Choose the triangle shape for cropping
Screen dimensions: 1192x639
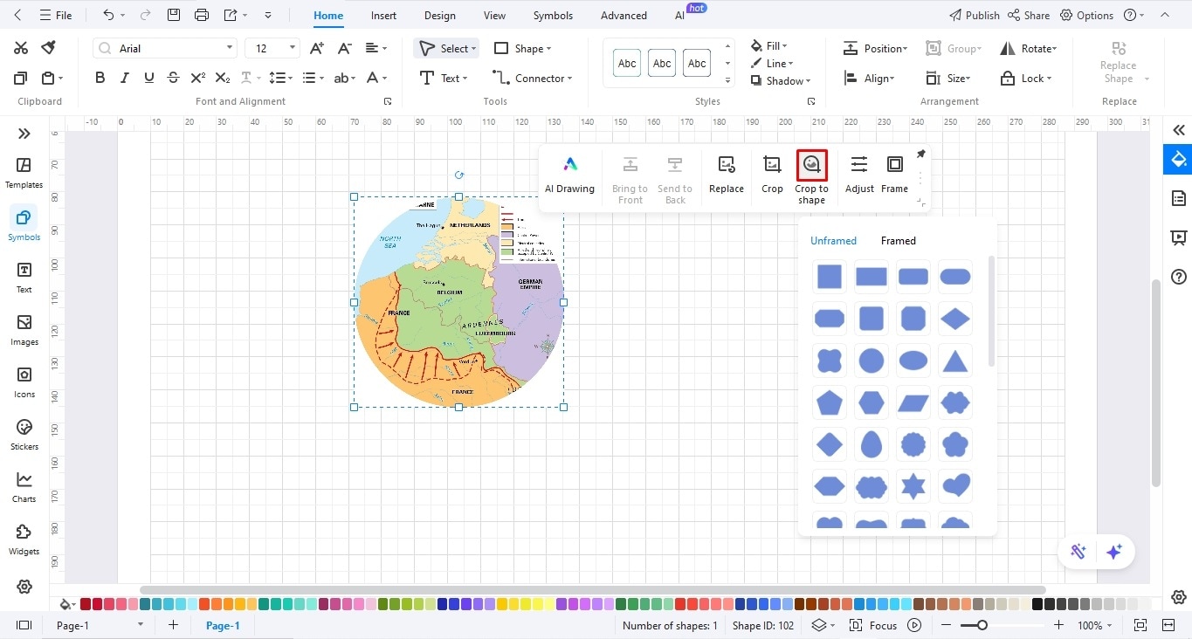pyautogui.click(x=955, y=361)
